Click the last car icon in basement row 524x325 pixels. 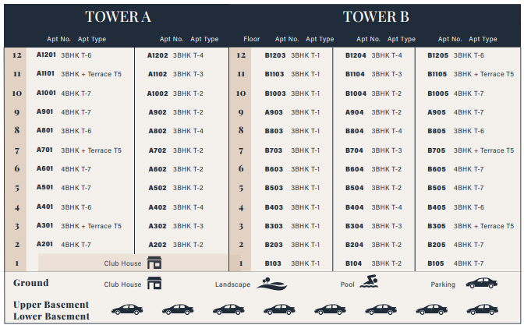coord(482,309)
